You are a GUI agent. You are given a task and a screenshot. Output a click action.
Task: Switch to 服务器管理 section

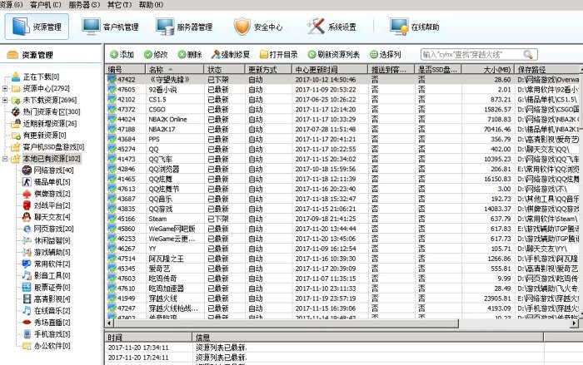(x=189, y=27)
